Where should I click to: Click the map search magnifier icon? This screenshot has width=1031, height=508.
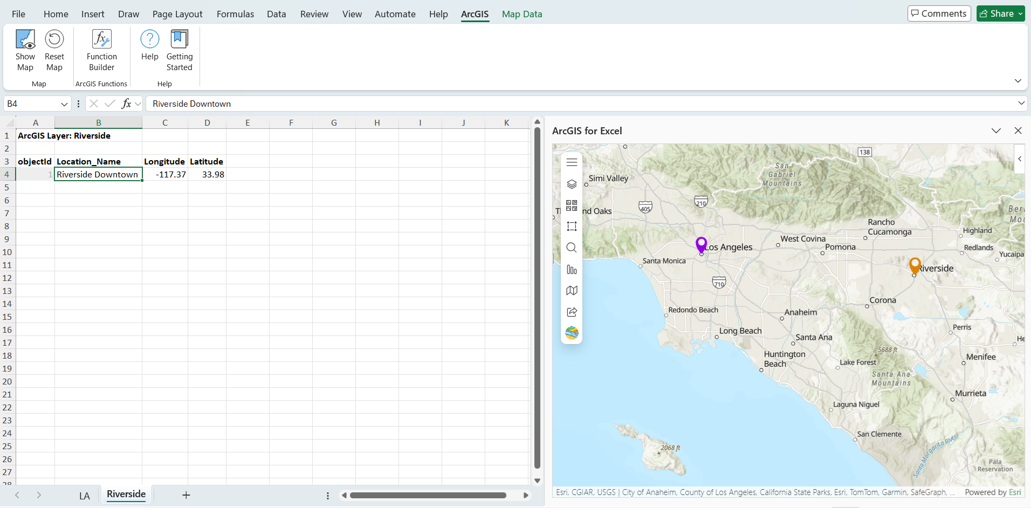[x=572, y=248]
